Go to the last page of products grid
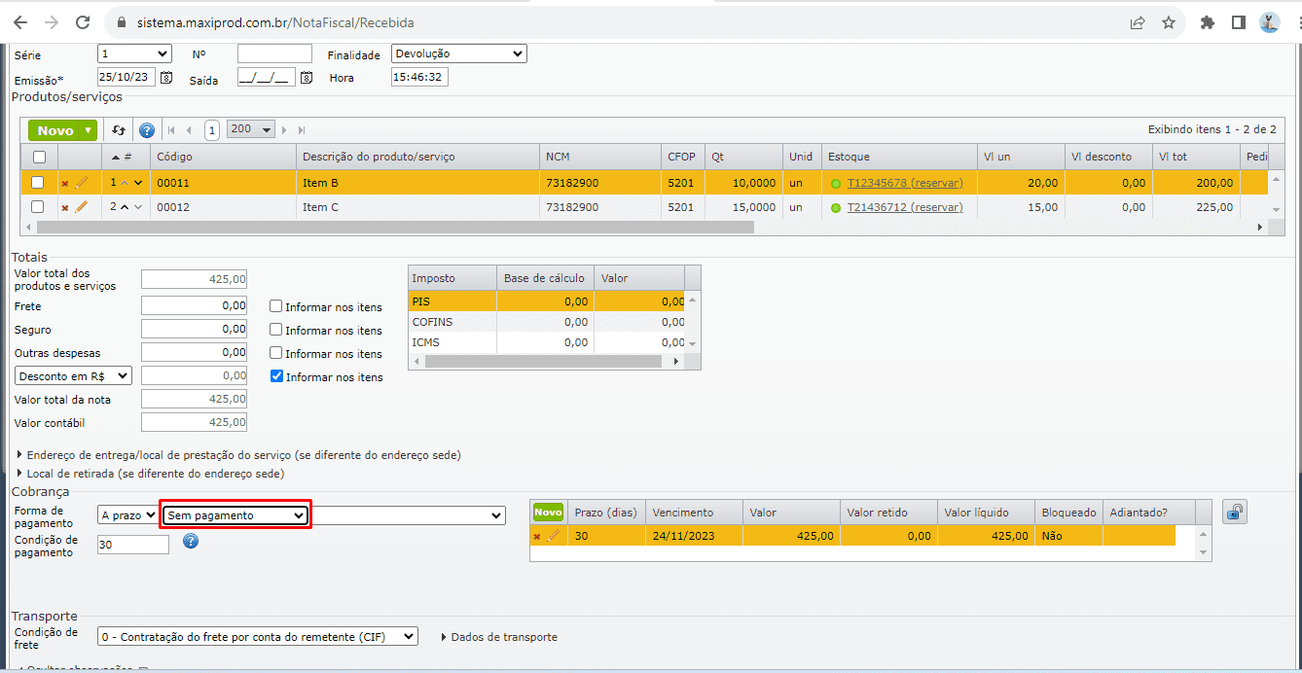 (x=302, y=130)
